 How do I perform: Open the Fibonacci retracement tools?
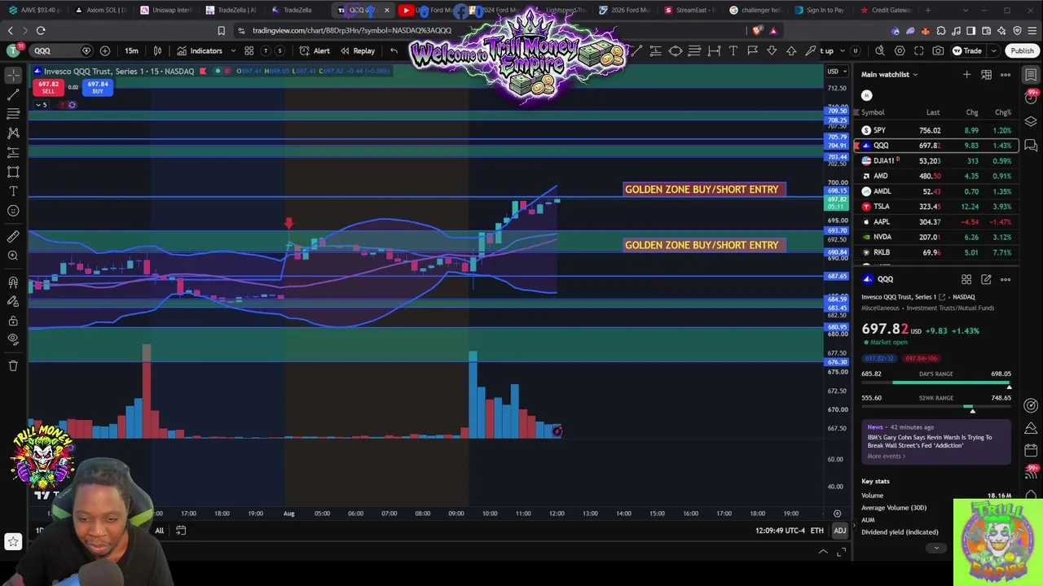pyautogui.click(x=13, y=114)
